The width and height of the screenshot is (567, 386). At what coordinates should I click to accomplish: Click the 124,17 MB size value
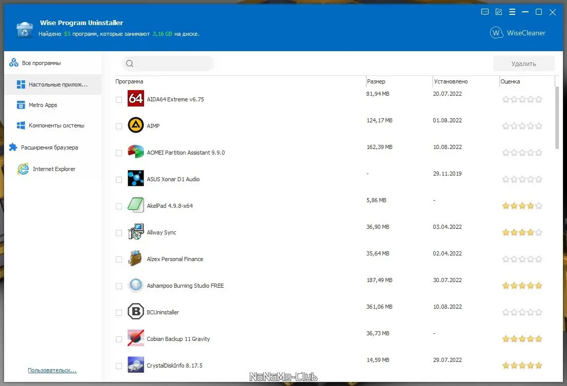[x=379, y=120]
